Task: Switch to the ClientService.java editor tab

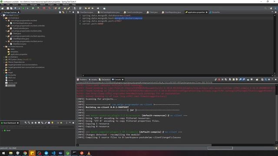Action: pyautogui.click(x=85, y=12)
